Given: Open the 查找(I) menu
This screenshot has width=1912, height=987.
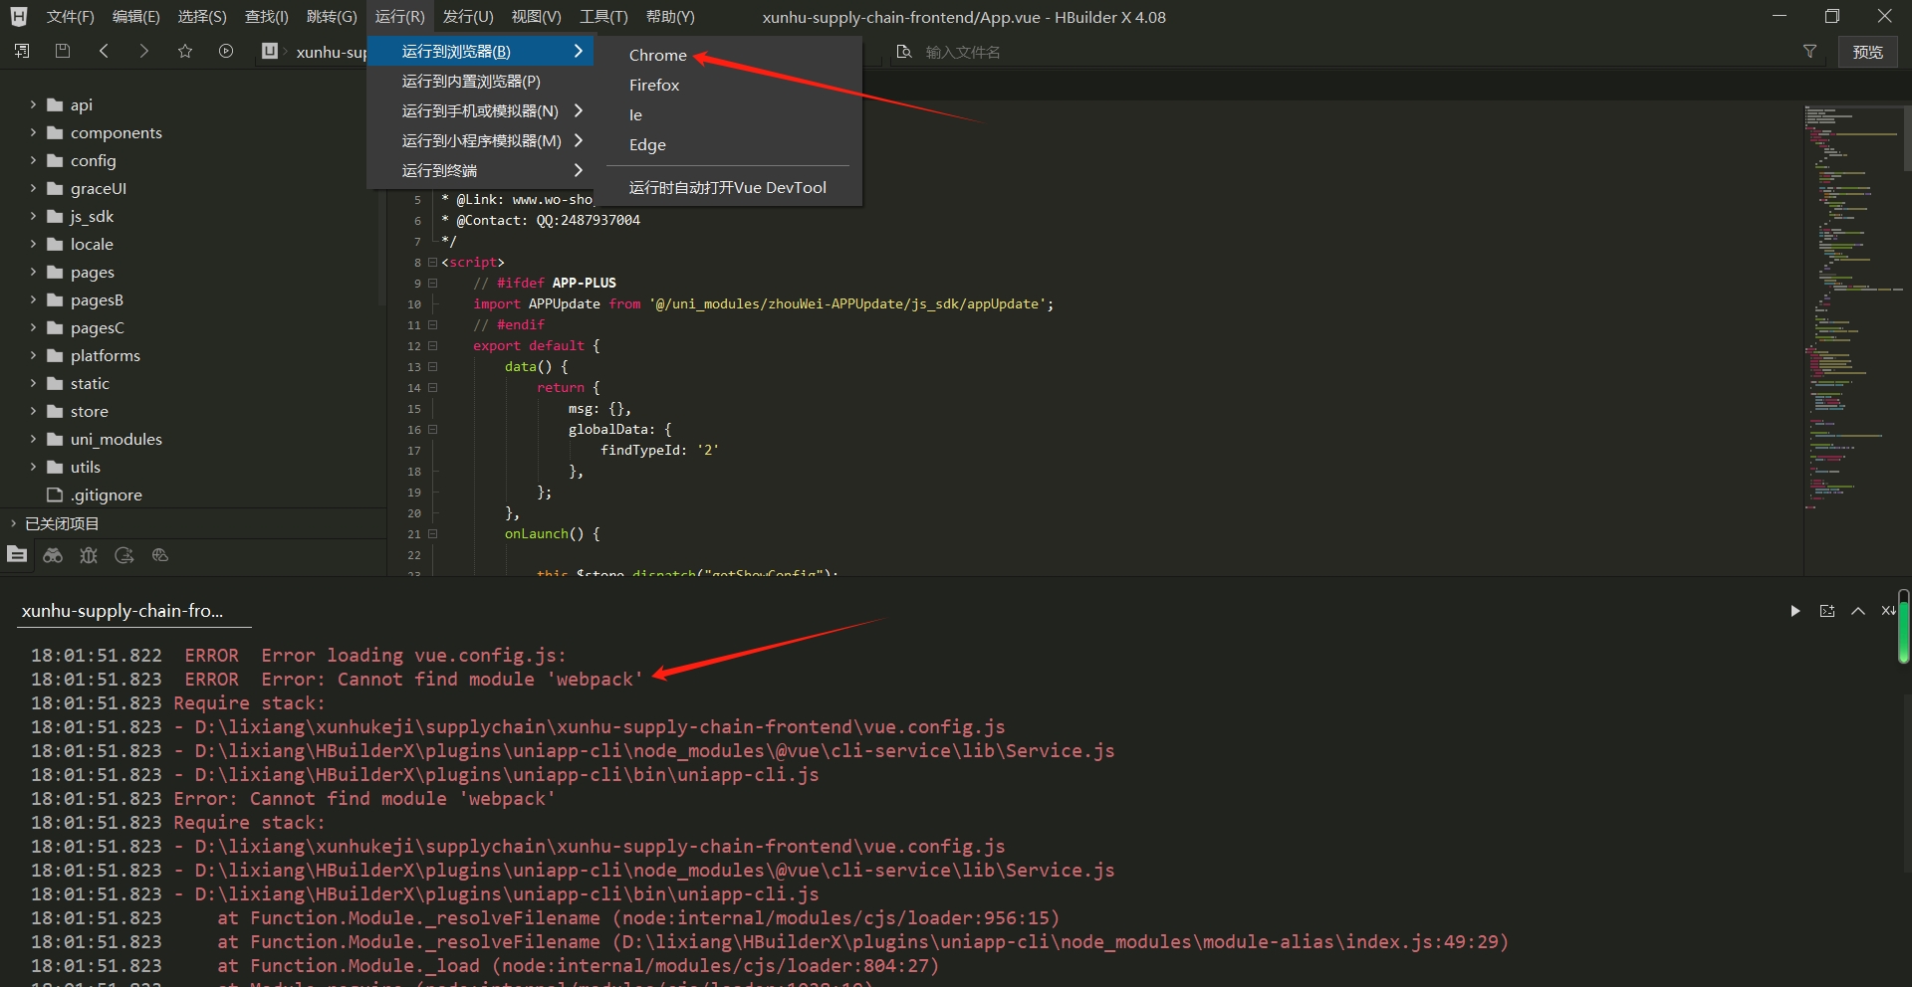Looking at the screenshot, I should [x=267, y=17].
